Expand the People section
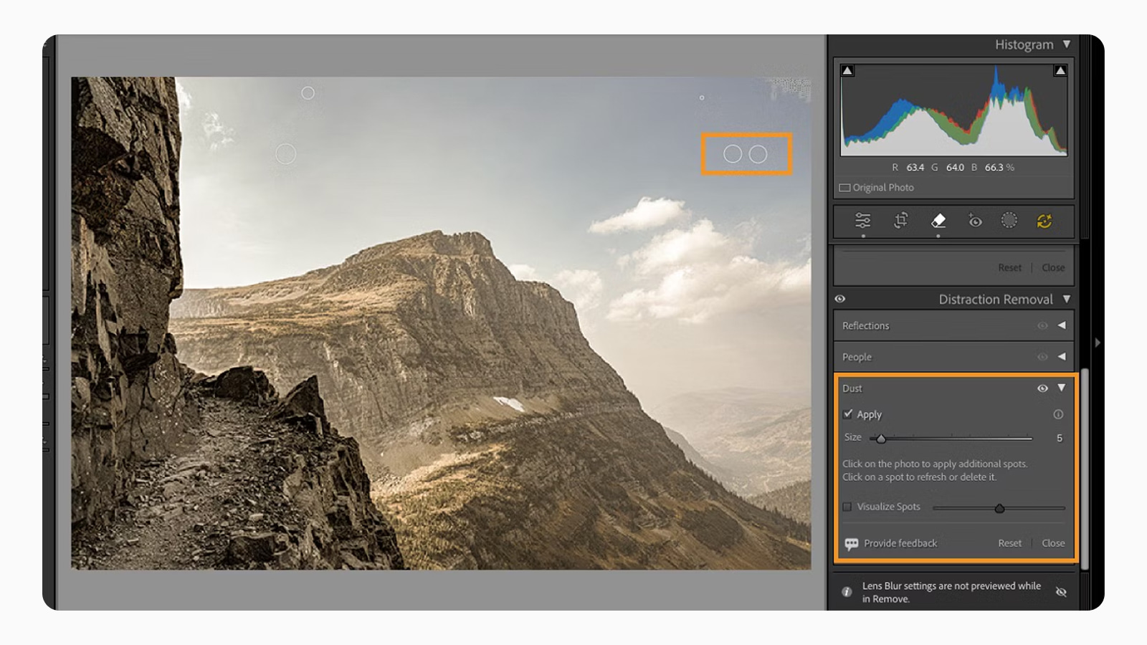The image size is (1147, 645). tap(1062, 356)
